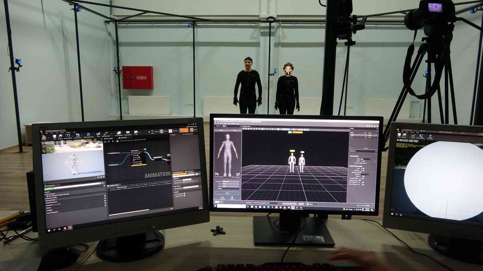Click Save icon in left Unreal editor toolbar
The image size is (483, 271).
(55, 136)
